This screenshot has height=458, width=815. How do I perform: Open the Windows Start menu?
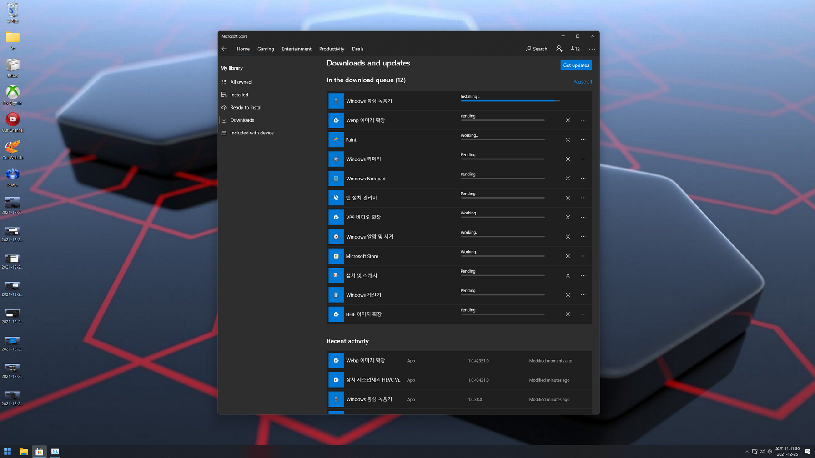pyautogui.click(x=8, y=452)
